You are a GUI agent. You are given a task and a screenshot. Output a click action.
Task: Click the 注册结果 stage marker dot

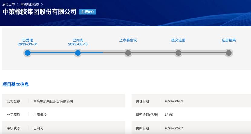point(229,53)
